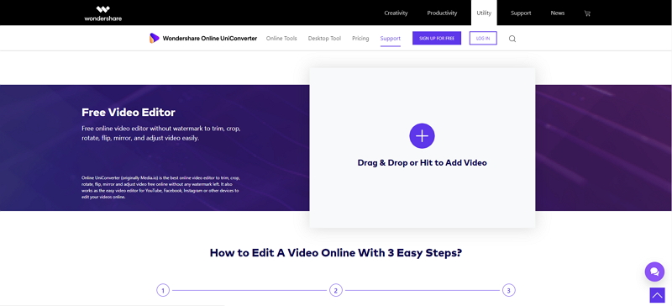Screen dimensions: 672x306
Task: Open the Creativity menu
Action: [396, 13]
